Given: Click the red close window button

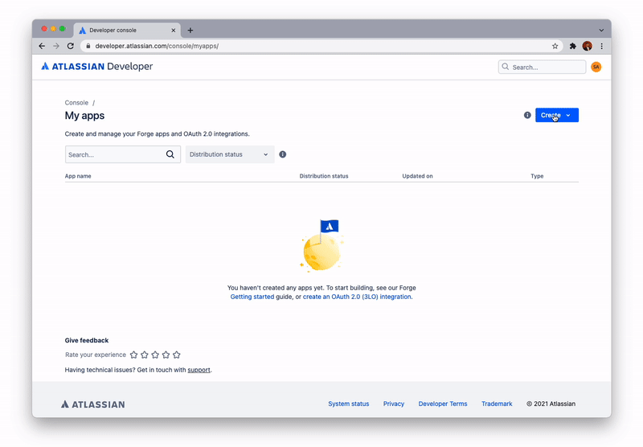Looking at the screenshot, I should 44,29.
